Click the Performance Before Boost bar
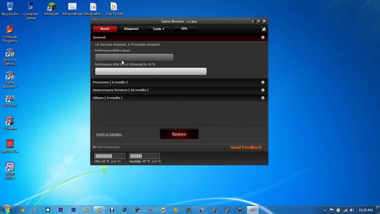The image size is (380, 214). point(134,57)
